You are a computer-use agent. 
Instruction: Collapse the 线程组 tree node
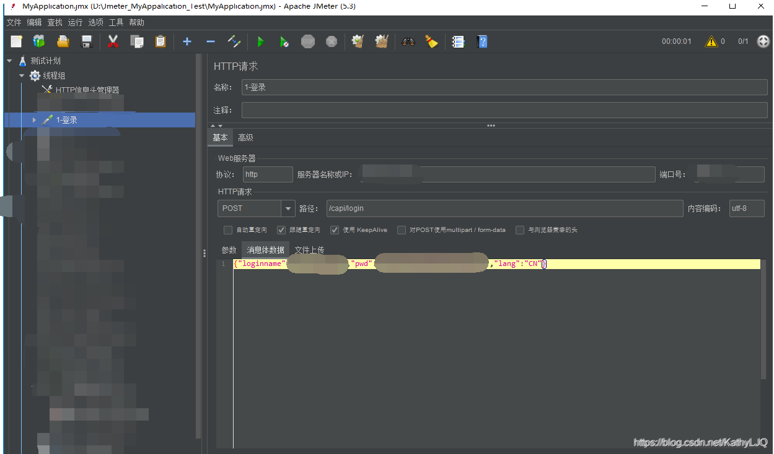(20, 75)
